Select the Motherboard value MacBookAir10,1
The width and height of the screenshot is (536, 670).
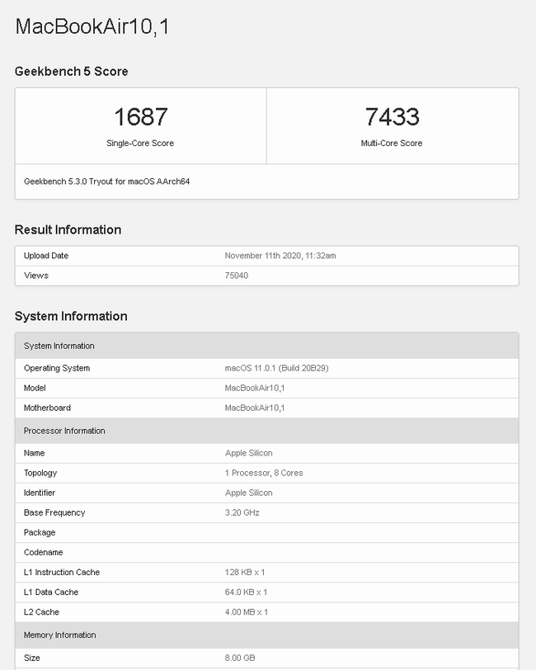255,408
